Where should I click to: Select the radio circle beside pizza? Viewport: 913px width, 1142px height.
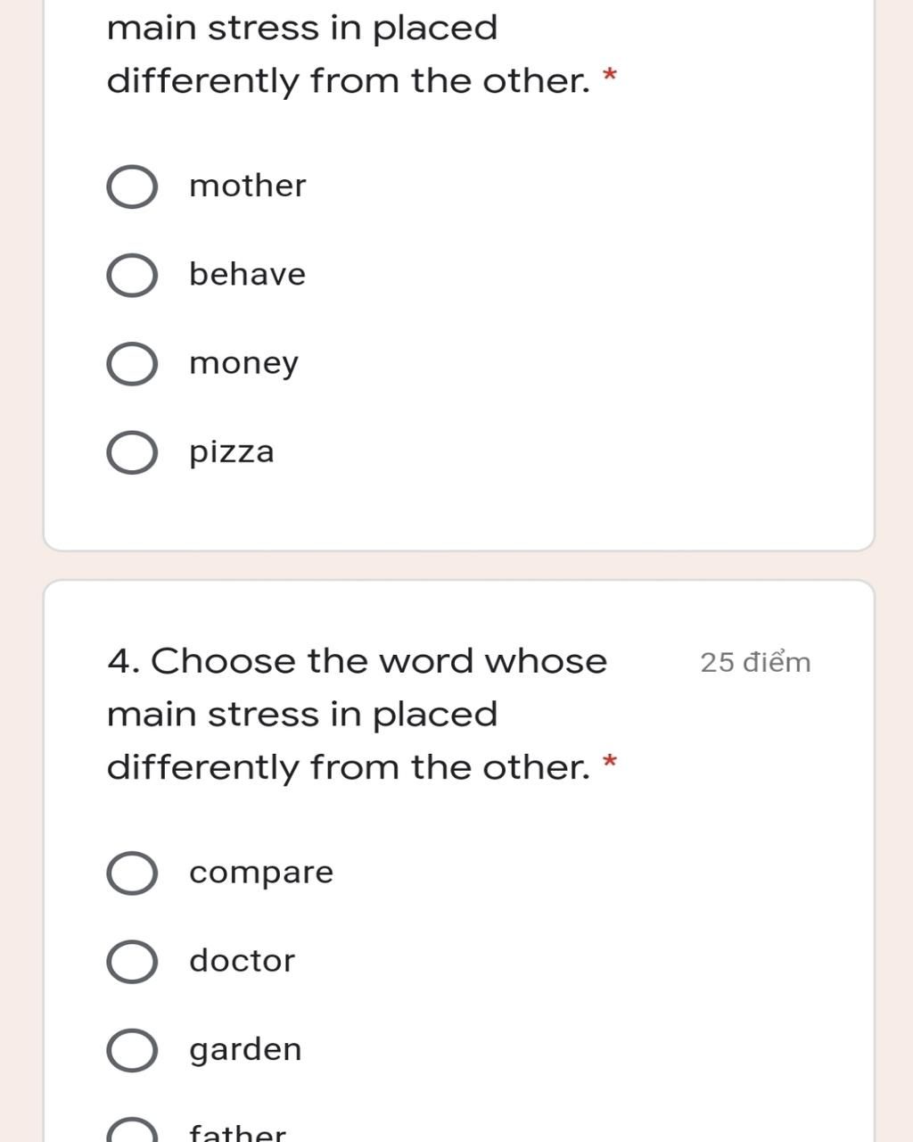point(132,452)
